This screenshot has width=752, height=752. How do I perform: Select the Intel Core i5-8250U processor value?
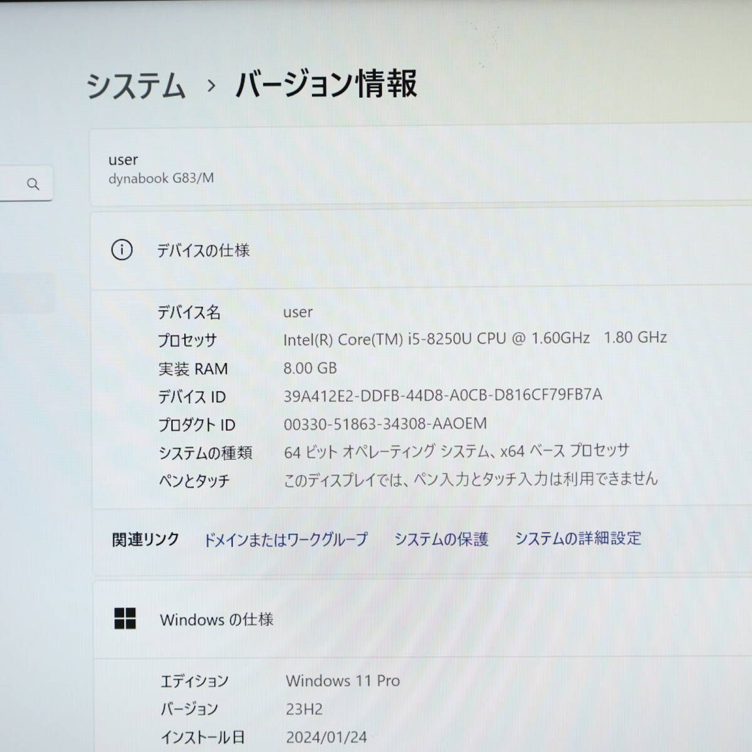475,338
